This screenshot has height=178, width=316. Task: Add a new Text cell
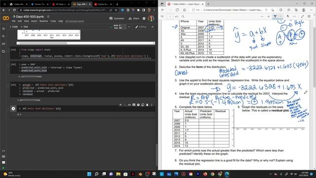tap(24, 27)
